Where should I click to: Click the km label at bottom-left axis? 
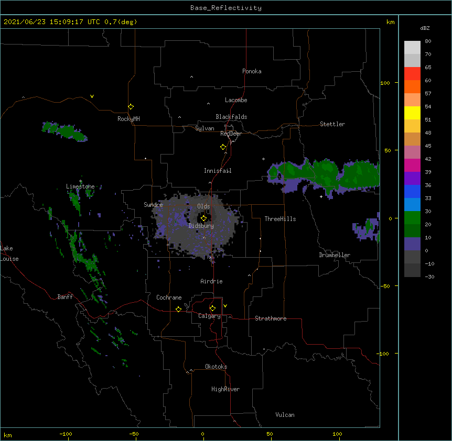point(8,435)
